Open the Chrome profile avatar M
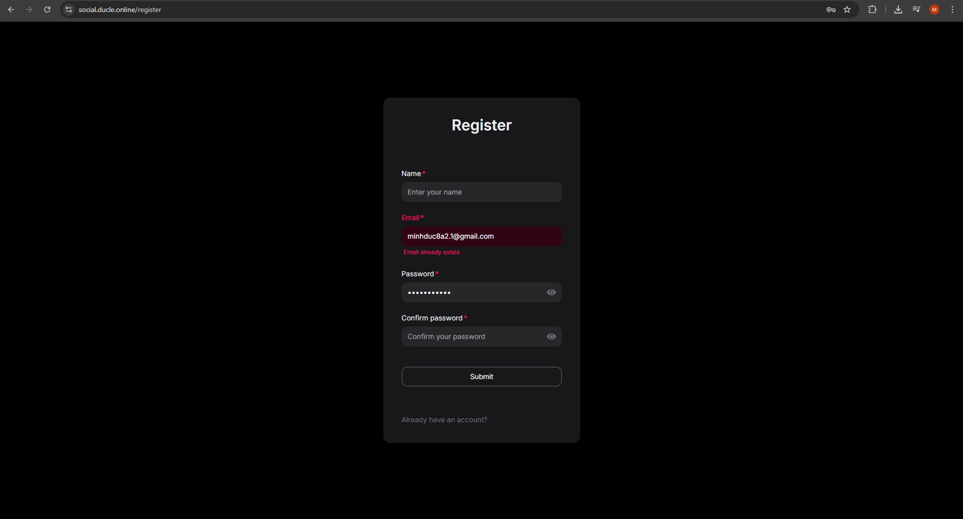963x519 pixels. click(934, 10)
